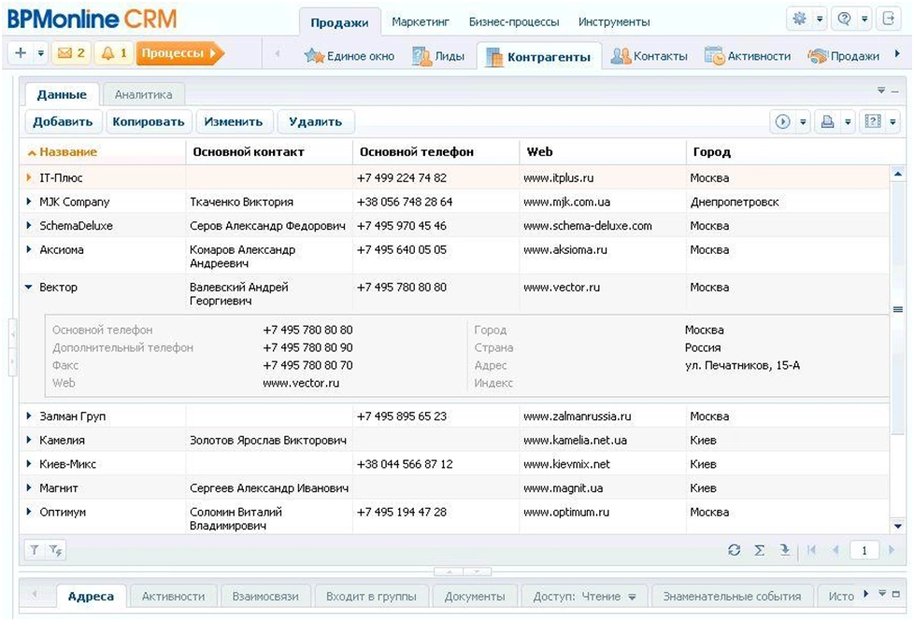Start a process with the play icon

(x=782, y=123)
